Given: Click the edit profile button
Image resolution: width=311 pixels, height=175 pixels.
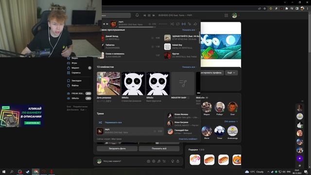Looking at the screenshot, I should (x=212, y=73).
